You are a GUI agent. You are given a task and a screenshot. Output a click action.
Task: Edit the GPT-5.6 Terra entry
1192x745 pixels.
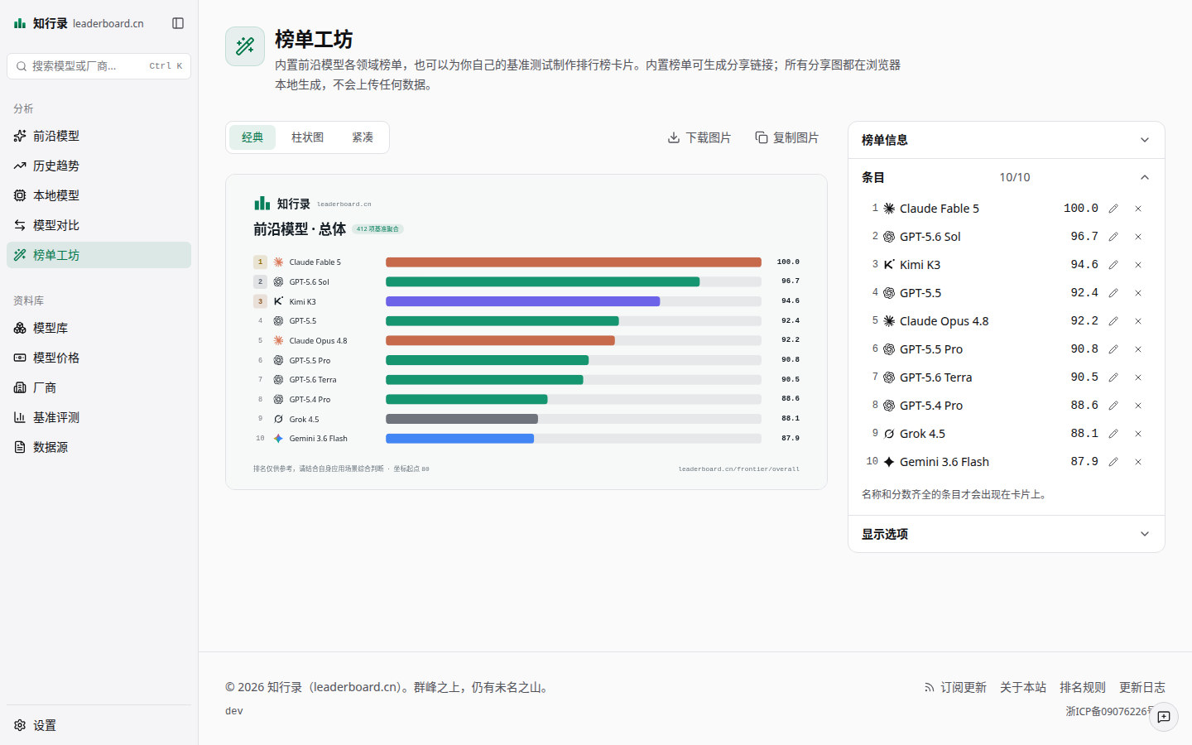point(1113,377)
